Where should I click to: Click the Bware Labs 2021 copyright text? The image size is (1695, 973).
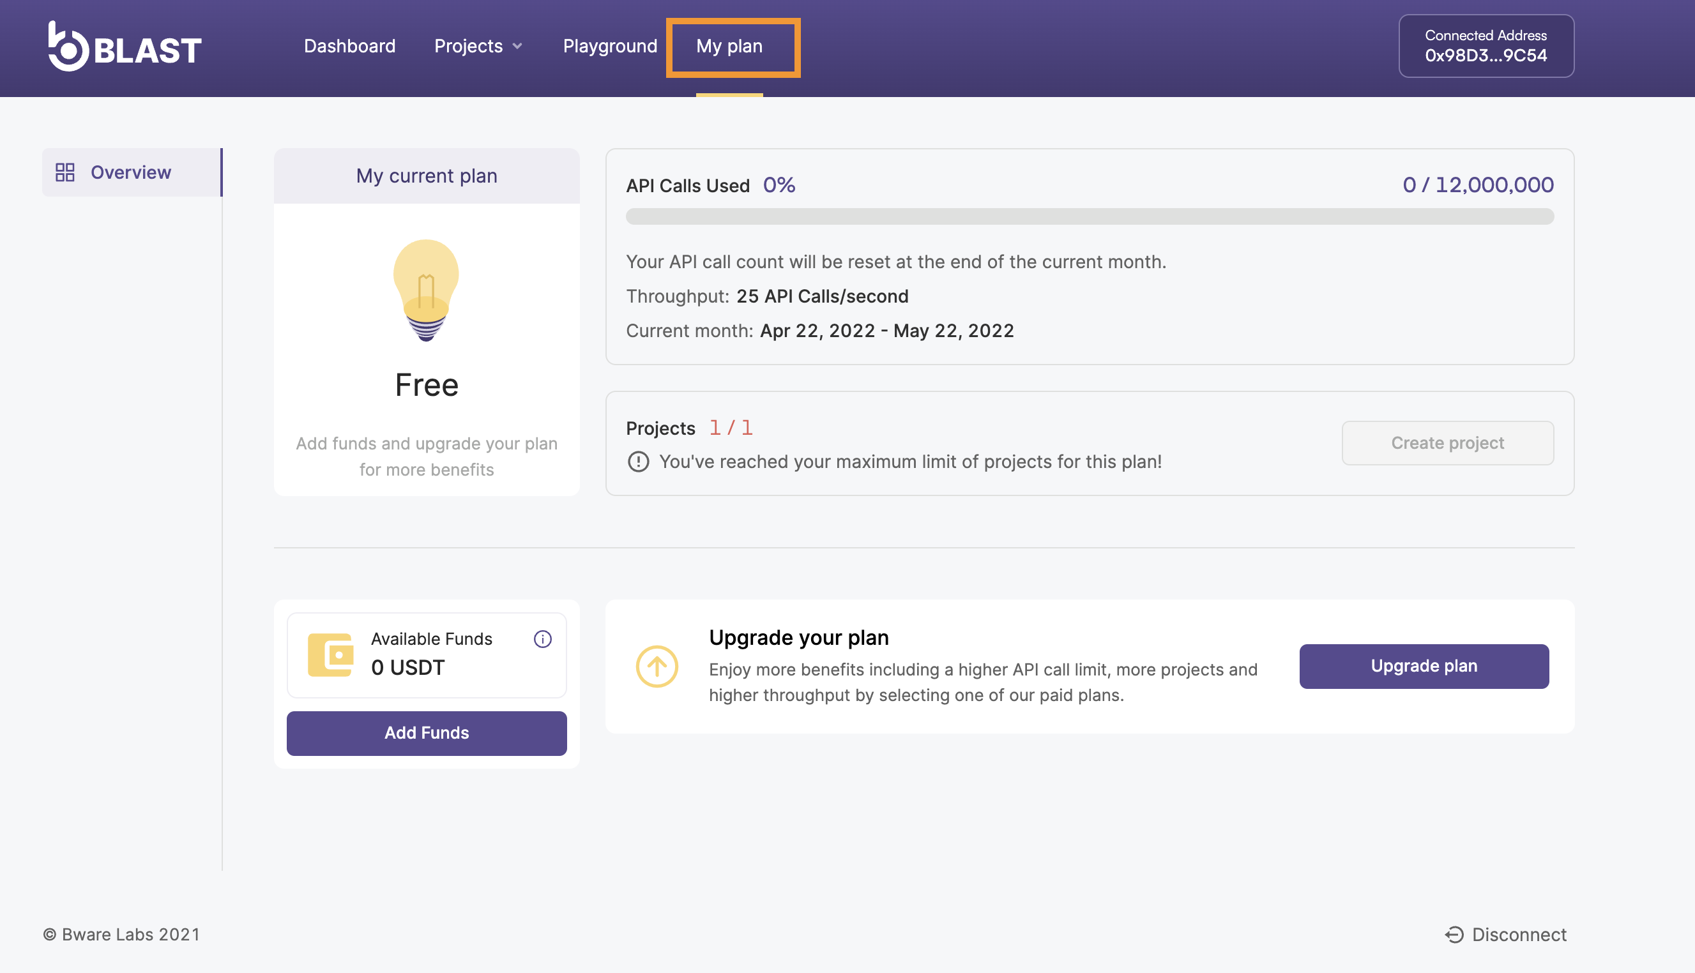click(121, 934)
